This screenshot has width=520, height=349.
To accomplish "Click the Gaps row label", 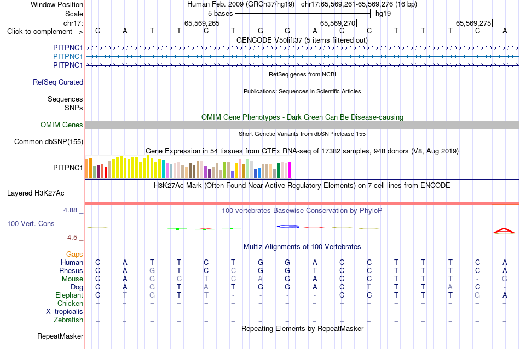I will click(x=74, y=254).
